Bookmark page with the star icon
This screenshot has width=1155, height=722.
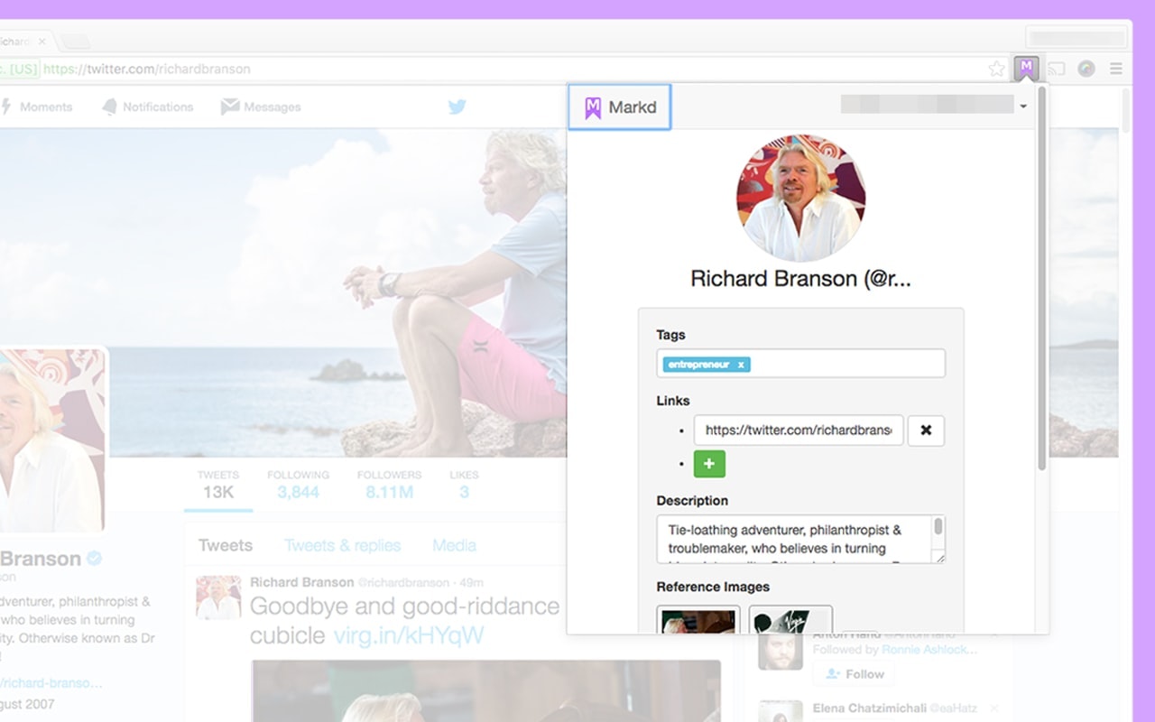click(996, 69)
